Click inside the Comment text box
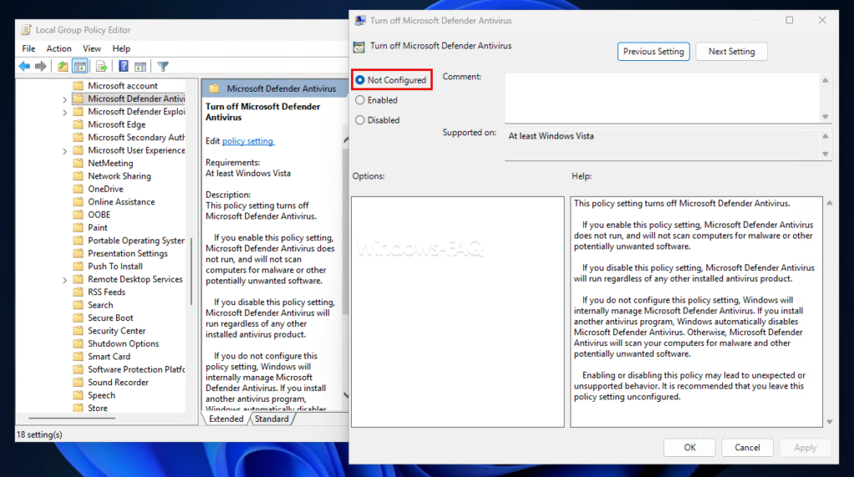 point(661,98)
